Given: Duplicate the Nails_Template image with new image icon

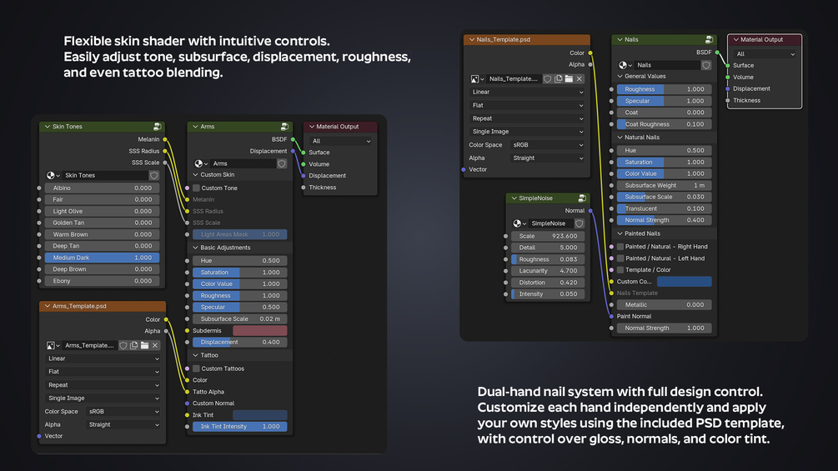Looking at the screenshot, I should 559,78.
